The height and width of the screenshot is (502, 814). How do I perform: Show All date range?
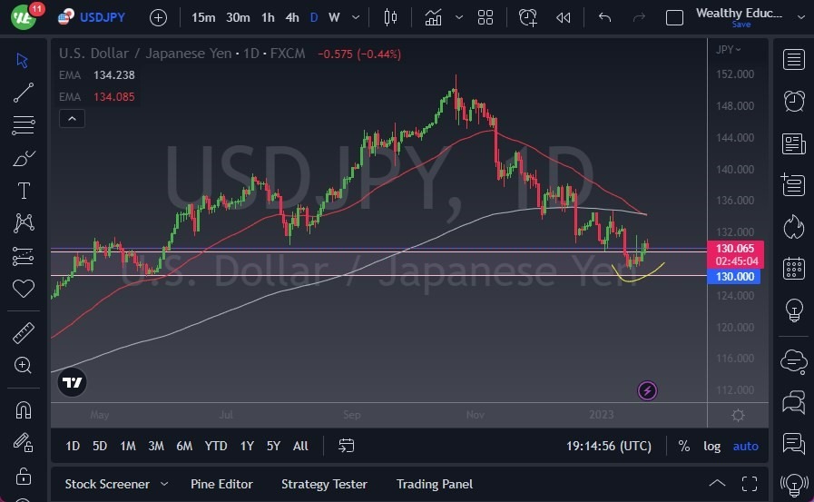pyautogui.click(x=300, y=446)
